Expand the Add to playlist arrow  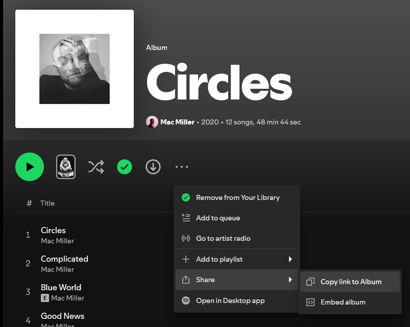coord(290,259)
